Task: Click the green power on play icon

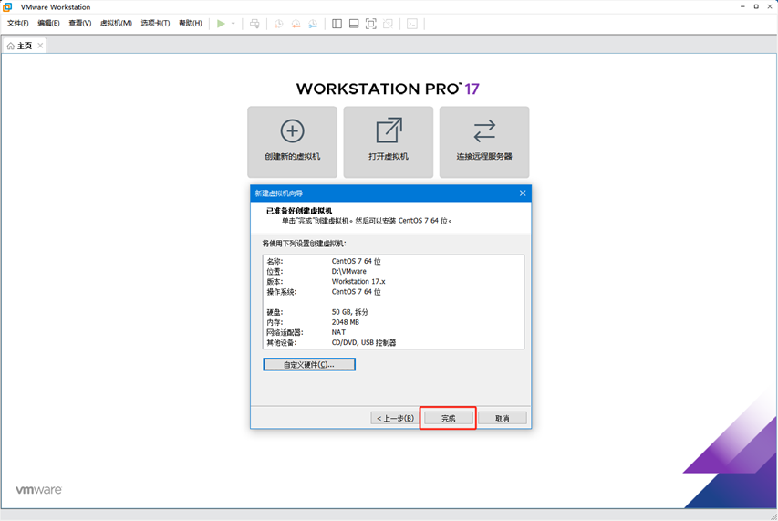Action: [x=221, y=24]
